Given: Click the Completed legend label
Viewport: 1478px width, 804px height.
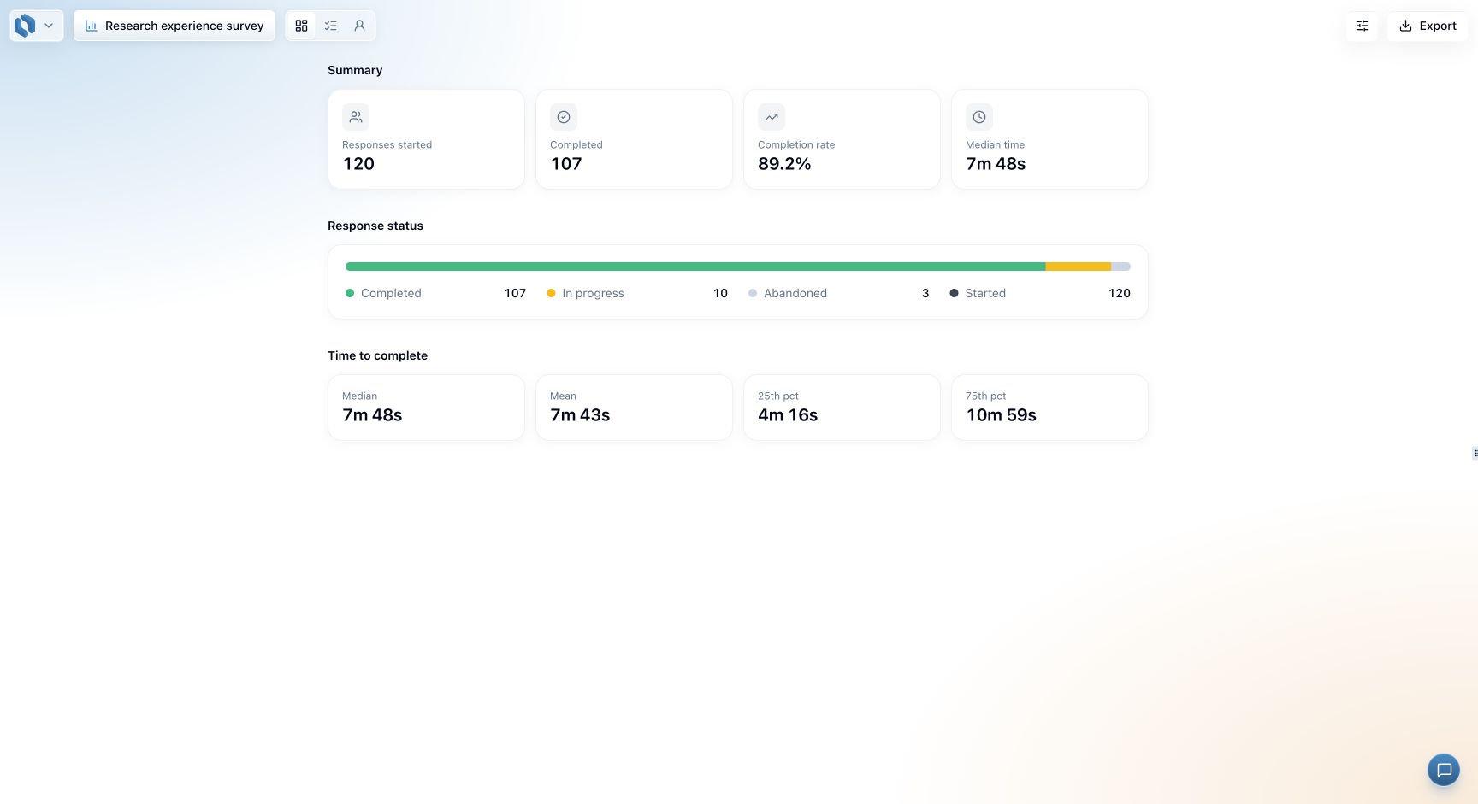Looking at the screenshot, I should [x=391, y=293].
